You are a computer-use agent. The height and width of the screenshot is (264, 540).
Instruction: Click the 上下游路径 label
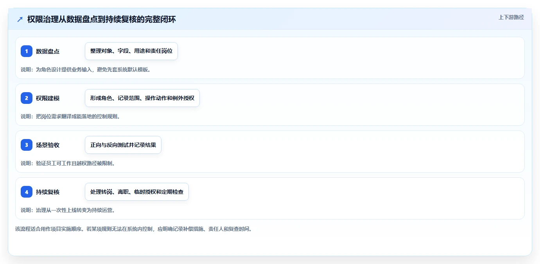(x=511, y=18)
